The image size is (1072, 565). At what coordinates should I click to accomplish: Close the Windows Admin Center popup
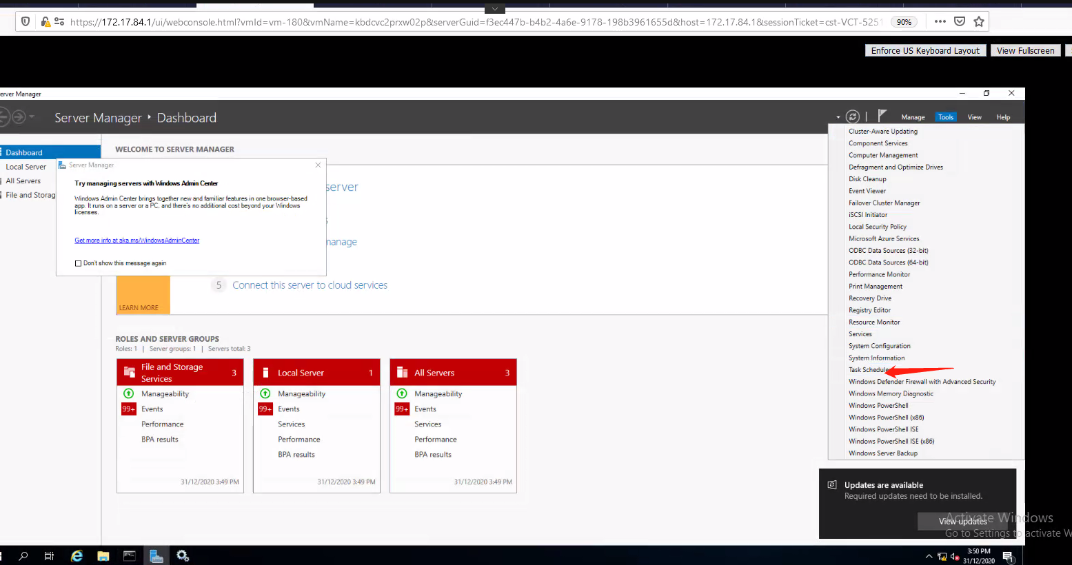[318, 165]
